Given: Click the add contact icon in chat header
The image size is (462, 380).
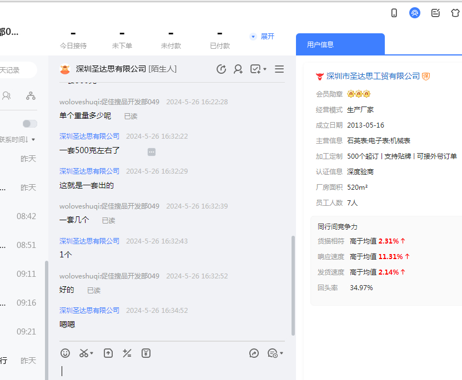Looking at the screenshot, I should pyautogui.click(x=238, y=69).
